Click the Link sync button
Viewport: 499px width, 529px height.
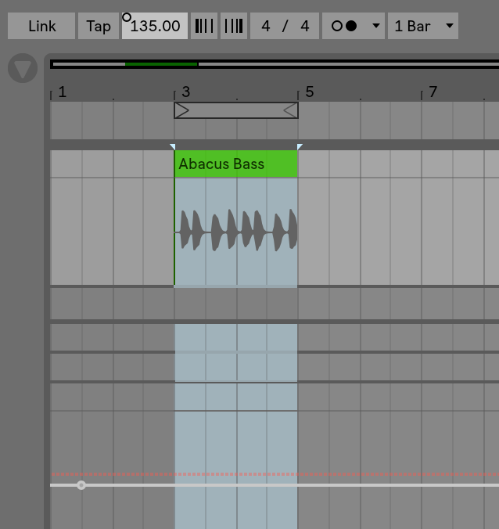point(41,26)
